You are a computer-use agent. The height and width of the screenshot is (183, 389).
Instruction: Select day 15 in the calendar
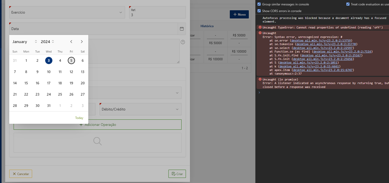(26, 83)
